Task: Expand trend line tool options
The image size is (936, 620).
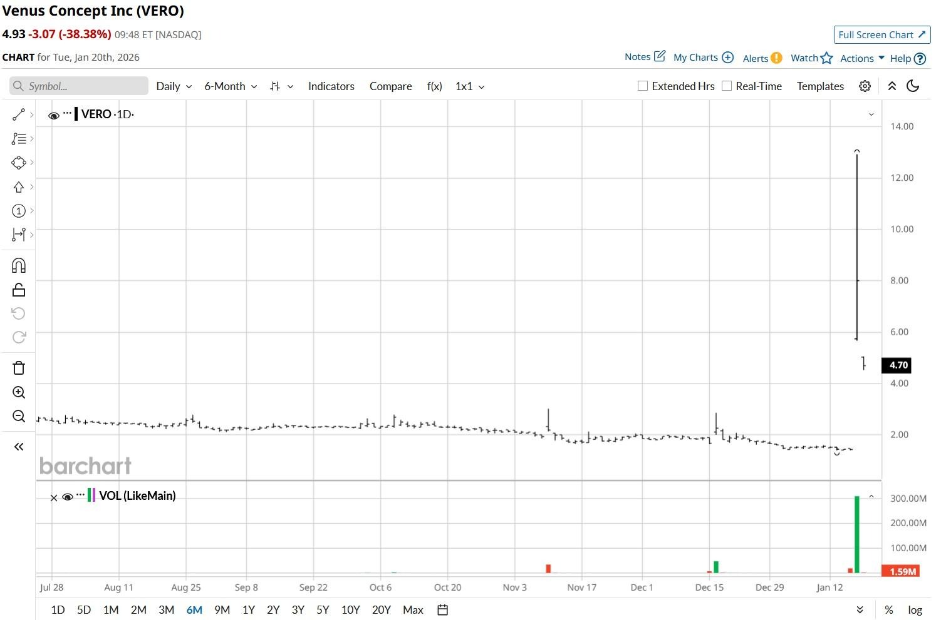Action: pyautogui.click(x=31, y=114)
